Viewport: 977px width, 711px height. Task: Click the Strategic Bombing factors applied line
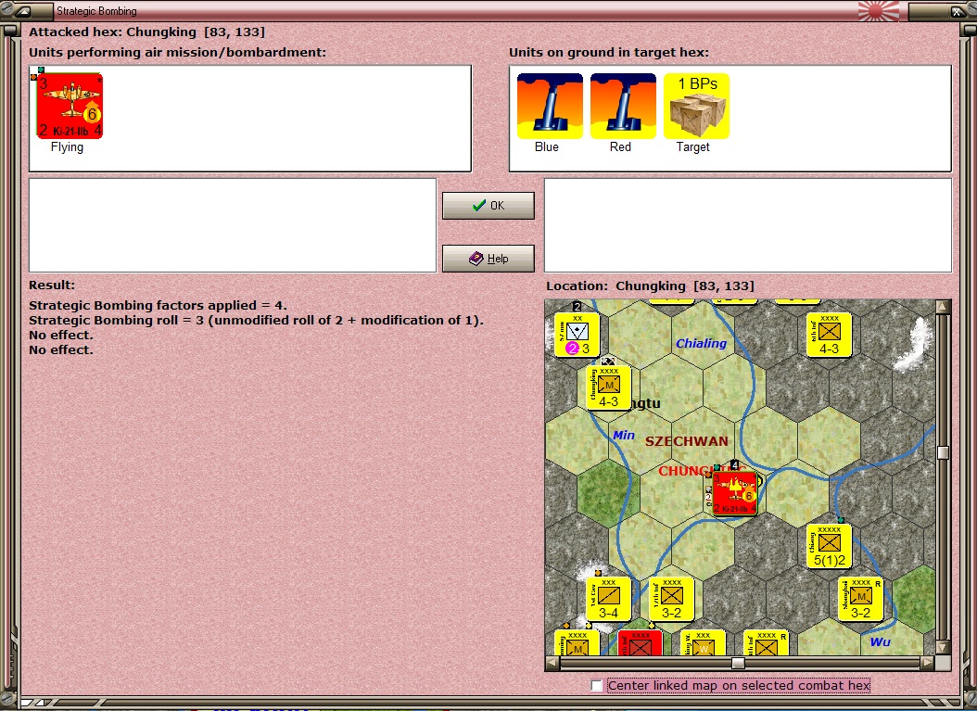158,305
